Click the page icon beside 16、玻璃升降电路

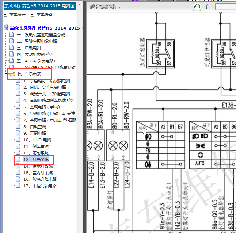(18, 179)
